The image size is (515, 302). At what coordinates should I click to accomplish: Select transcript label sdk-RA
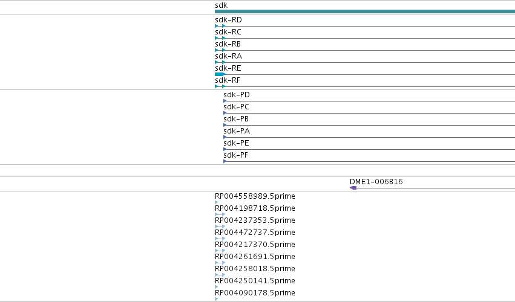coord(228,56)
